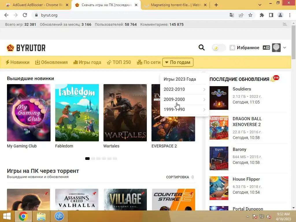This screenshot has width=296, height=222.
Task: Open the user avatar profile
Action: point(276,48)
